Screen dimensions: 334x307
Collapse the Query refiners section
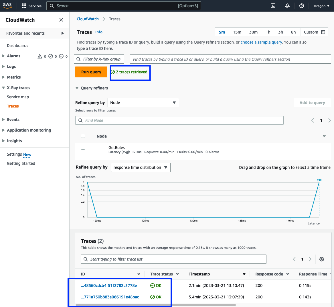click(77, 88)
